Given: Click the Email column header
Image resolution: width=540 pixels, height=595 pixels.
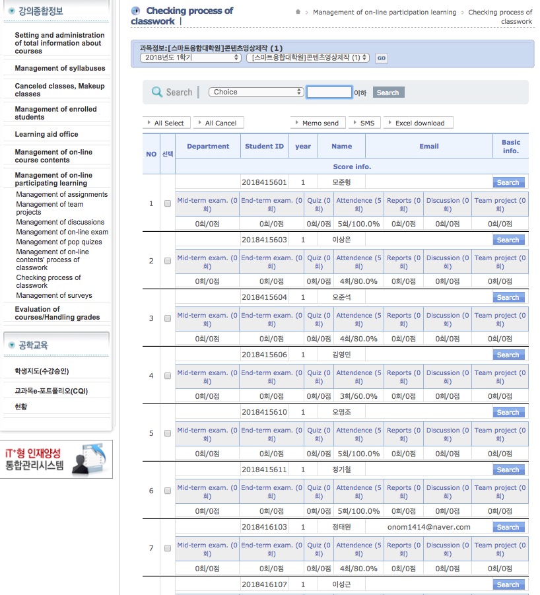Looking at the screenshot, I should coord(429,146).
